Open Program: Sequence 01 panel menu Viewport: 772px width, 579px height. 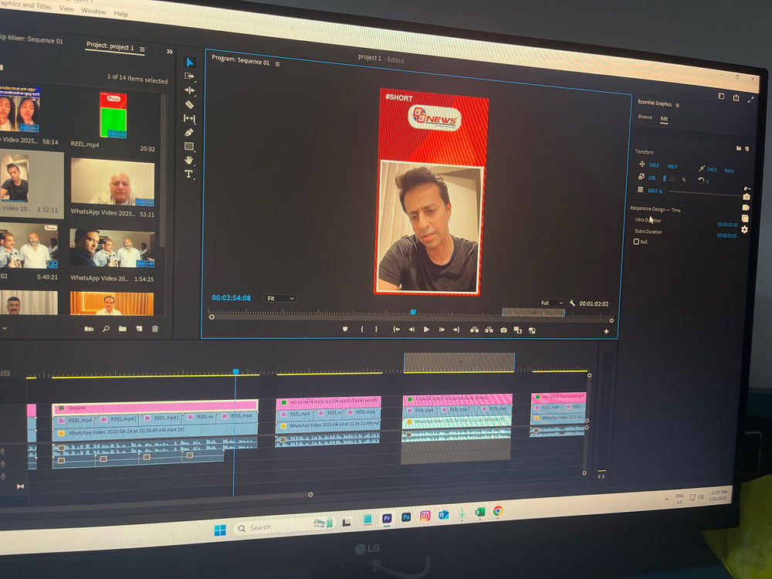(x=278, y=64)
